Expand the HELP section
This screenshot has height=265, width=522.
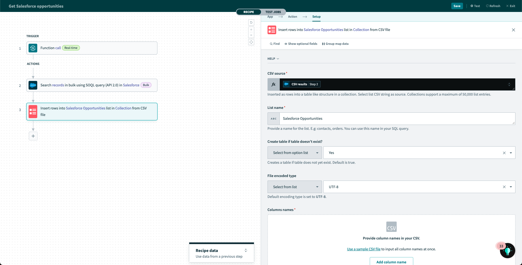point(273,59)
